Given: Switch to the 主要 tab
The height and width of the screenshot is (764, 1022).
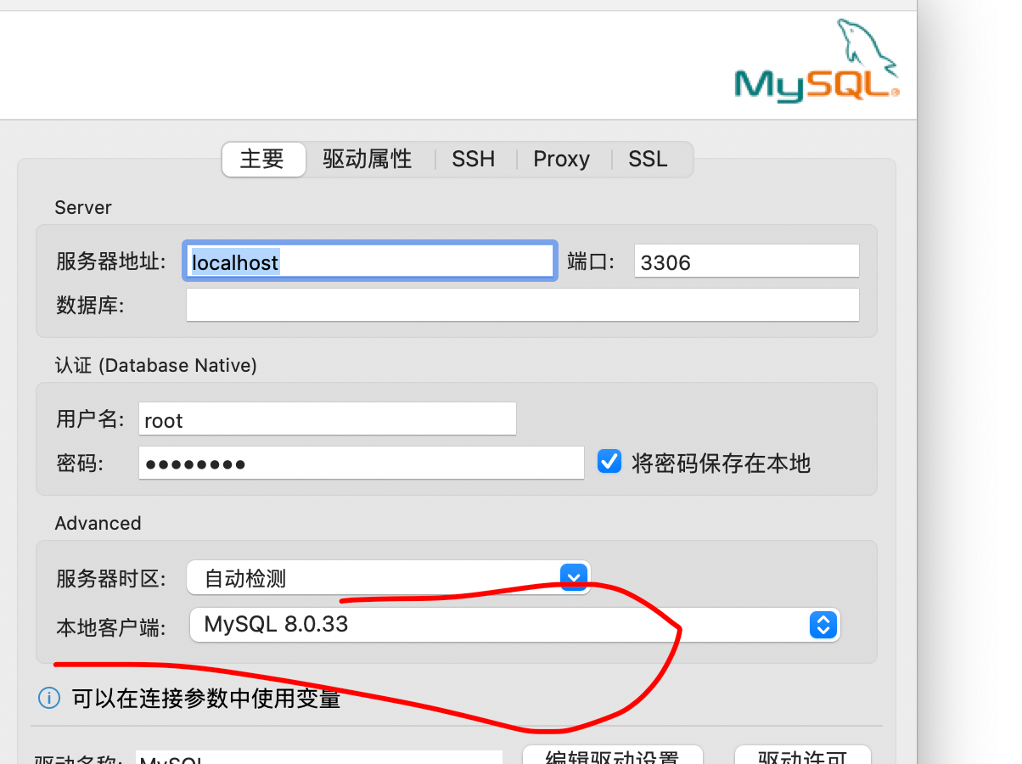Looking at the screenshot, I should click(262, 160).
